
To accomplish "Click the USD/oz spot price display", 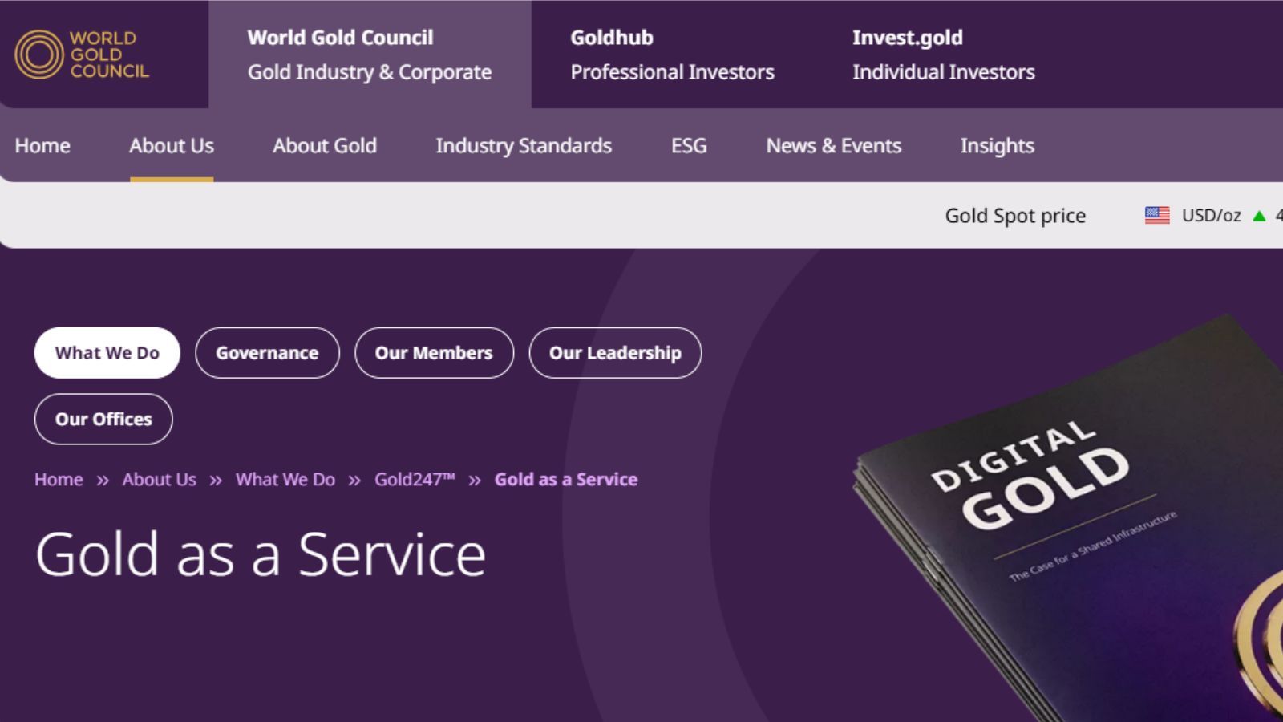I will (1211, 215).
